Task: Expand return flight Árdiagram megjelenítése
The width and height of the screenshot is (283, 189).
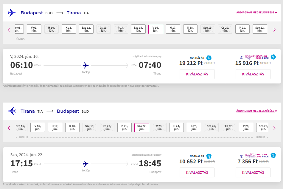Action: click(x=256, y=111)
